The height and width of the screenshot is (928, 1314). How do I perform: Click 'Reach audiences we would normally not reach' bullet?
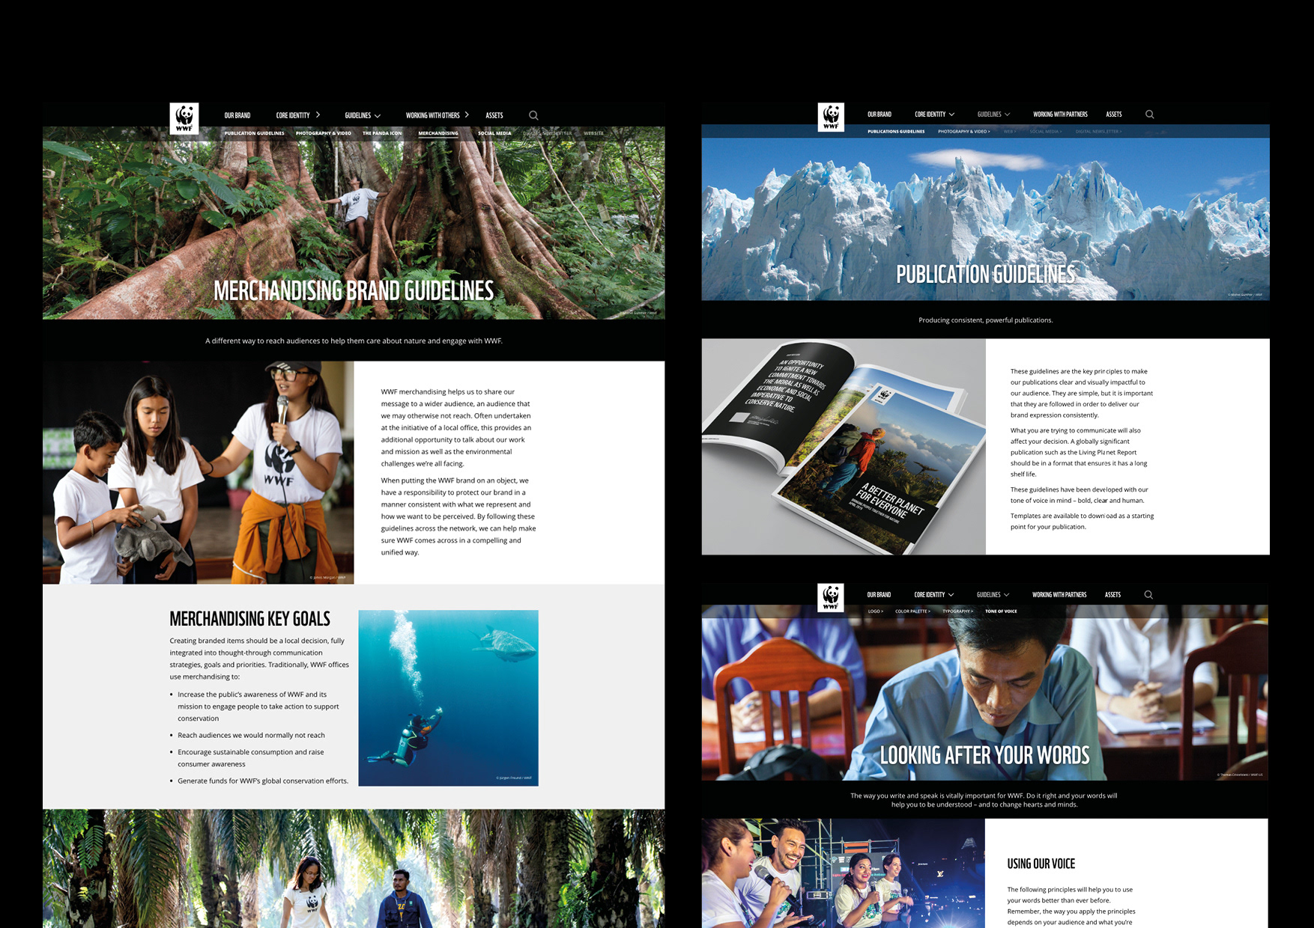click(251, 735)
